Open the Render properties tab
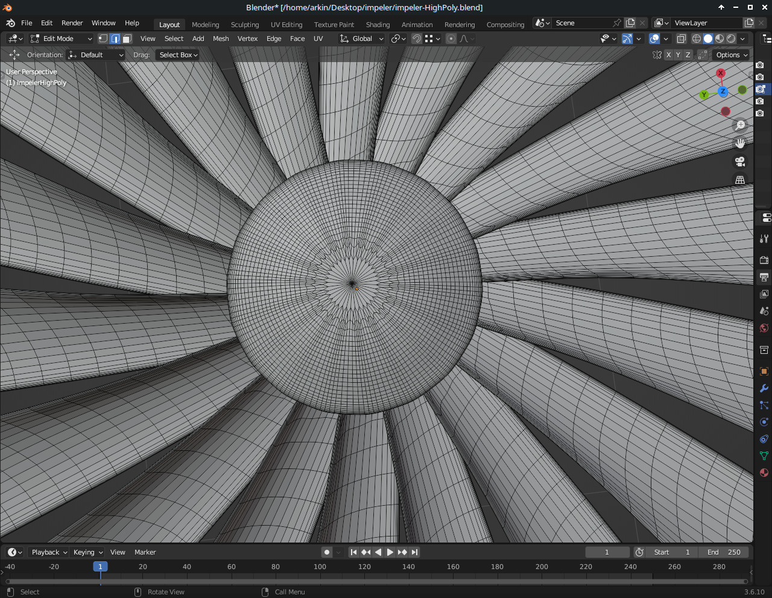Screen dimensions: 772x598 pyautogui.click(x=764, y=260)
